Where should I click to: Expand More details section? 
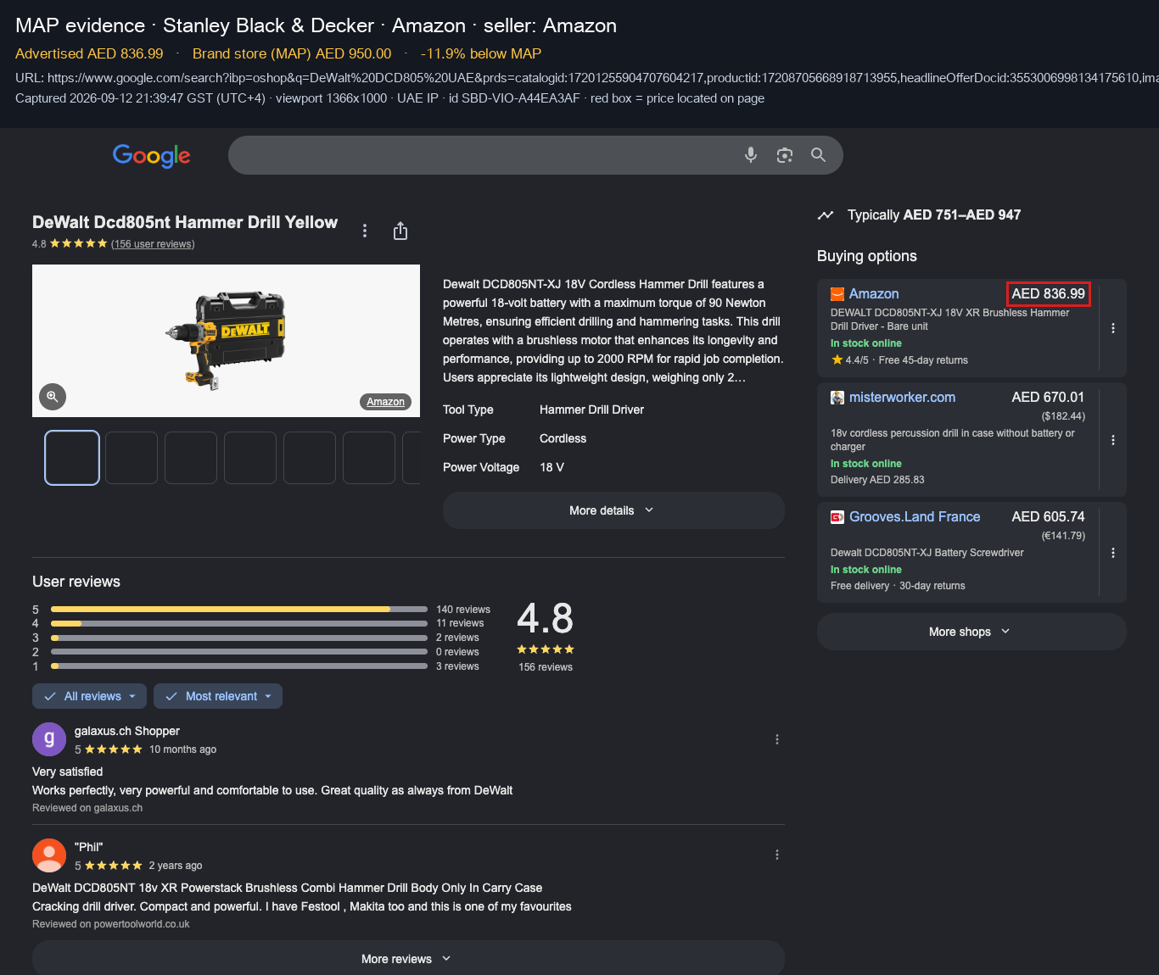(x=613, y=510)
